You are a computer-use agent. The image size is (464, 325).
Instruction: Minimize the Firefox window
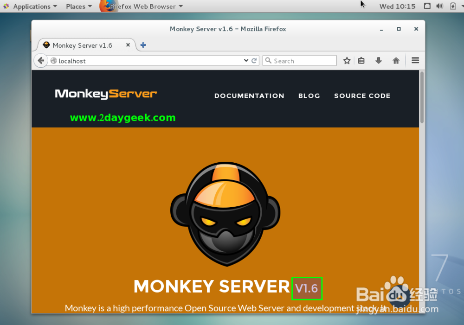pyautogui.click(x=381, y=29)
